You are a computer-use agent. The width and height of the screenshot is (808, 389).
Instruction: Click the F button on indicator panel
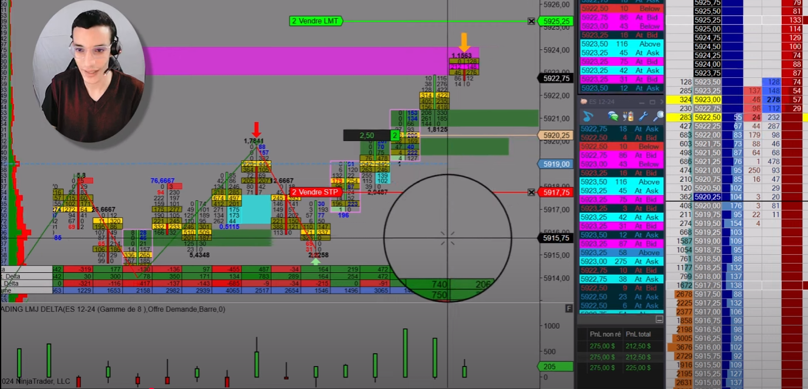tap(569, 308)
